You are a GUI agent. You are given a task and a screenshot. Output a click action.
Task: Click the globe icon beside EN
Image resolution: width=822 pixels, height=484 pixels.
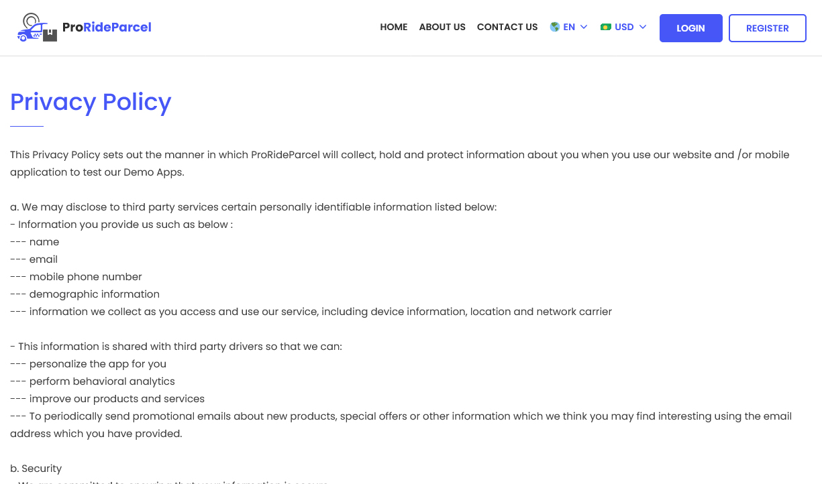click(555, 27)
